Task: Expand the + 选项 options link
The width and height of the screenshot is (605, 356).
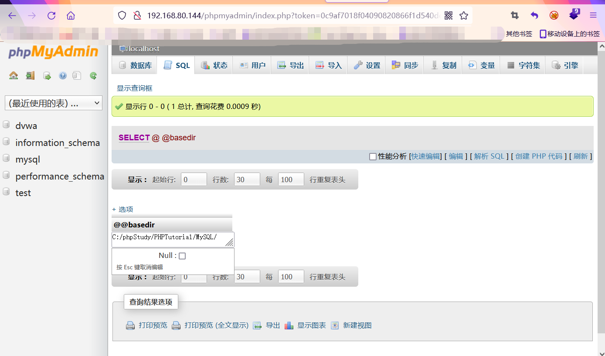Action: 122,209
